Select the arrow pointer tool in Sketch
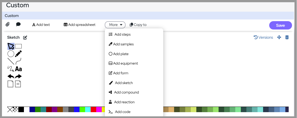Viewport: 297px width, 118px height. 11,46
